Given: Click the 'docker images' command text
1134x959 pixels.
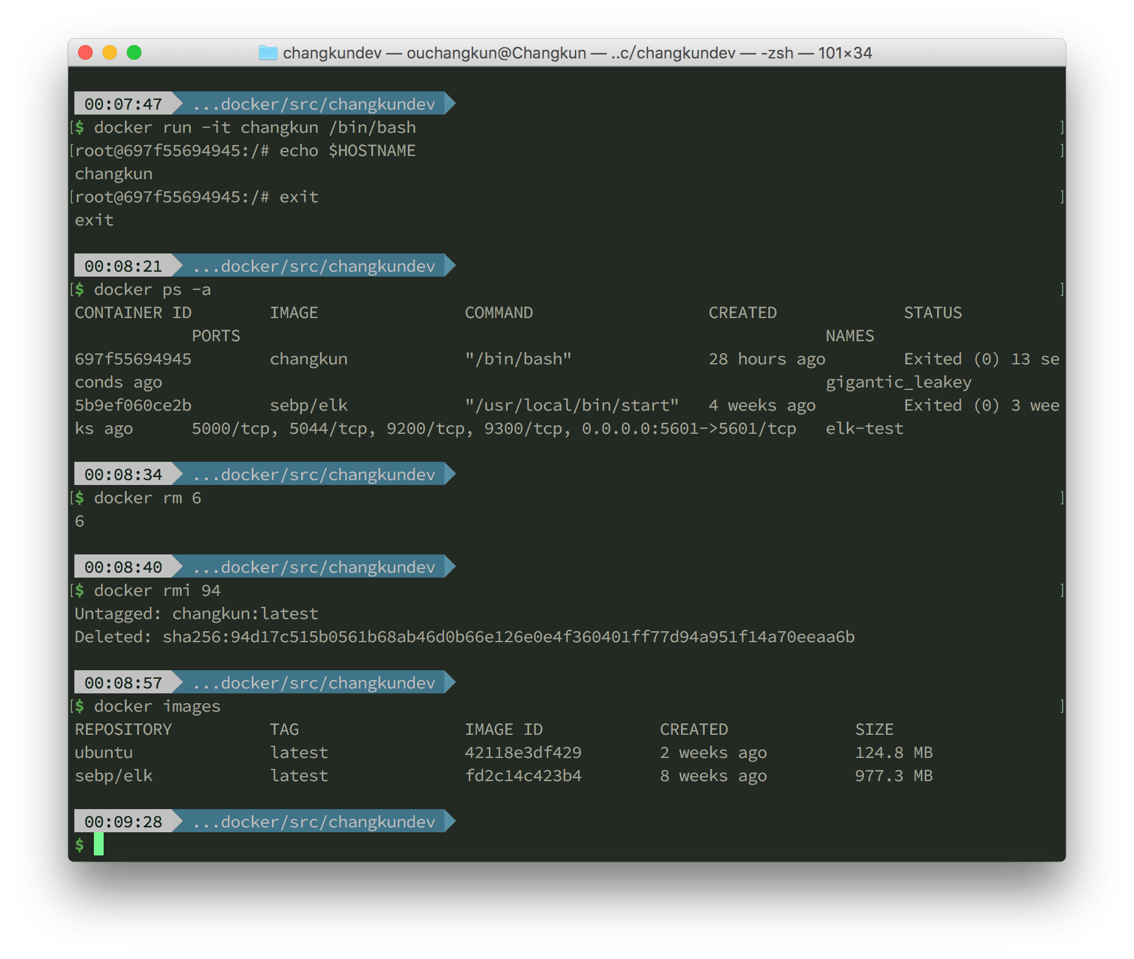Looking at the screenshot, I should [x=157, y=706].
